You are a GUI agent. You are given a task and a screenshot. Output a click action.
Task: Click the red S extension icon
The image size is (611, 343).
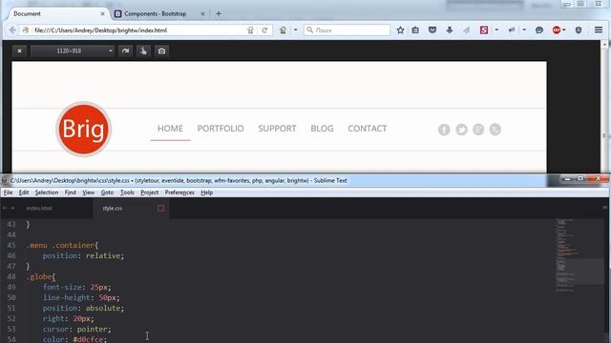[x=484, y=30]
